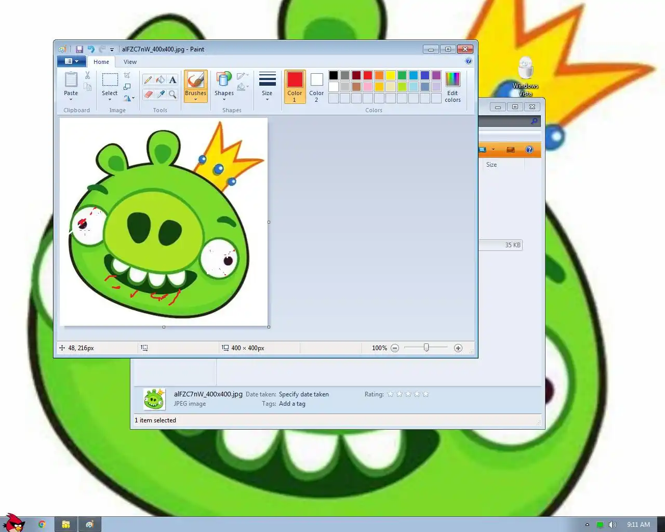This screenshot has height=532, width=665.
Task: Pick the black color swatch
Action: coord(334,75)
